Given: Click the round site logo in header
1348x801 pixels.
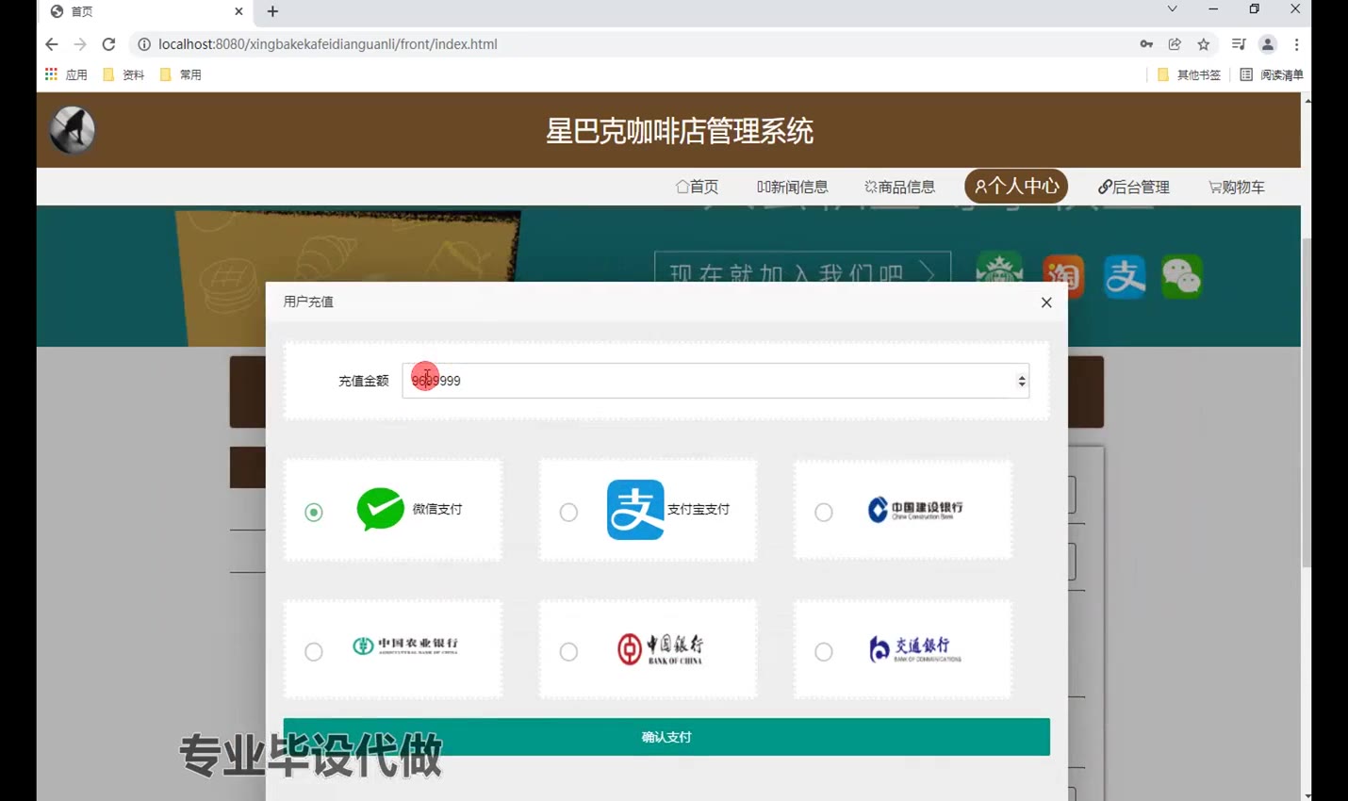Looking at the screenshot, I should tap(73, 130).
